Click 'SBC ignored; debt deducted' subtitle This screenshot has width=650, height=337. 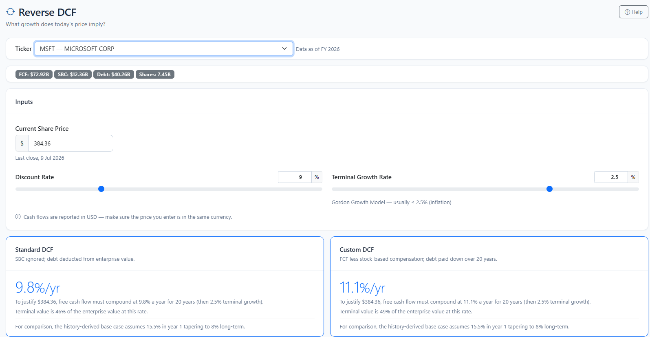(x=75, y=259)
